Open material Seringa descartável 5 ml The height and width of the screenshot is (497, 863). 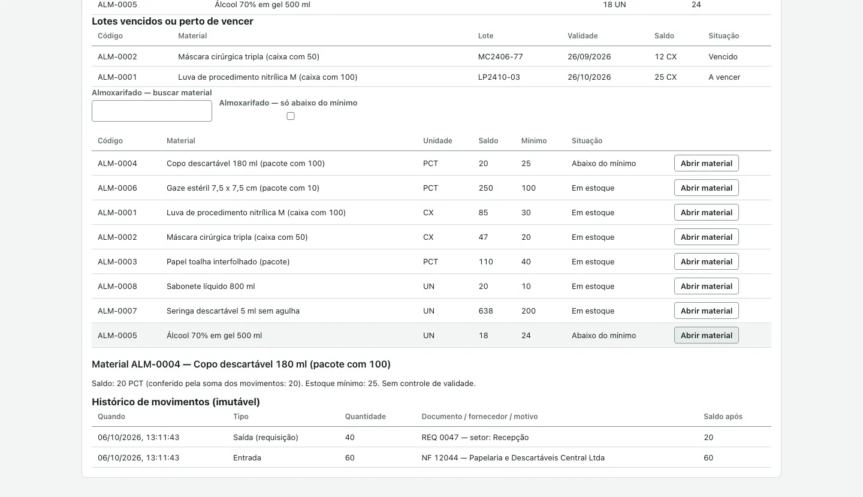[707, 311]
